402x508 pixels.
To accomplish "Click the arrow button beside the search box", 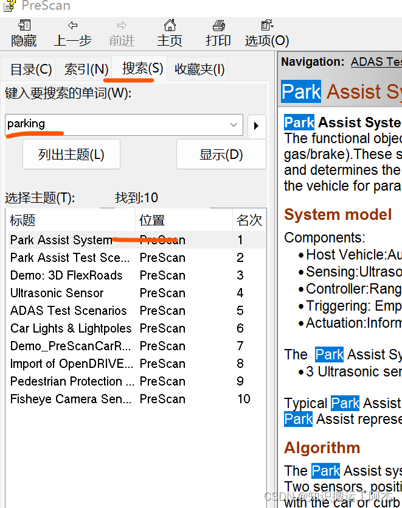I will pos(256,125).
